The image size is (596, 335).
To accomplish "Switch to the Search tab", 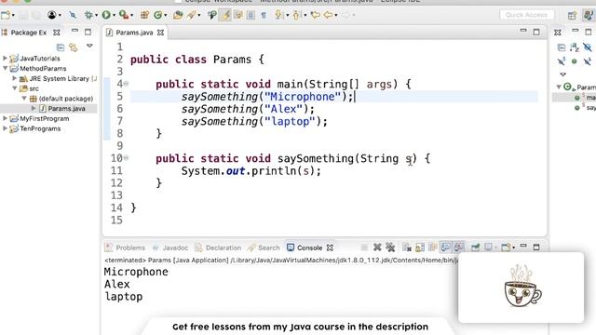I will 264,248.
